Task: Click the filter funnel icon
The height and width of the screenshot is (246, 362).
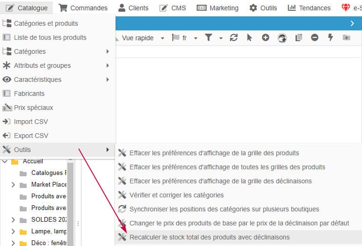Action: 209,38
